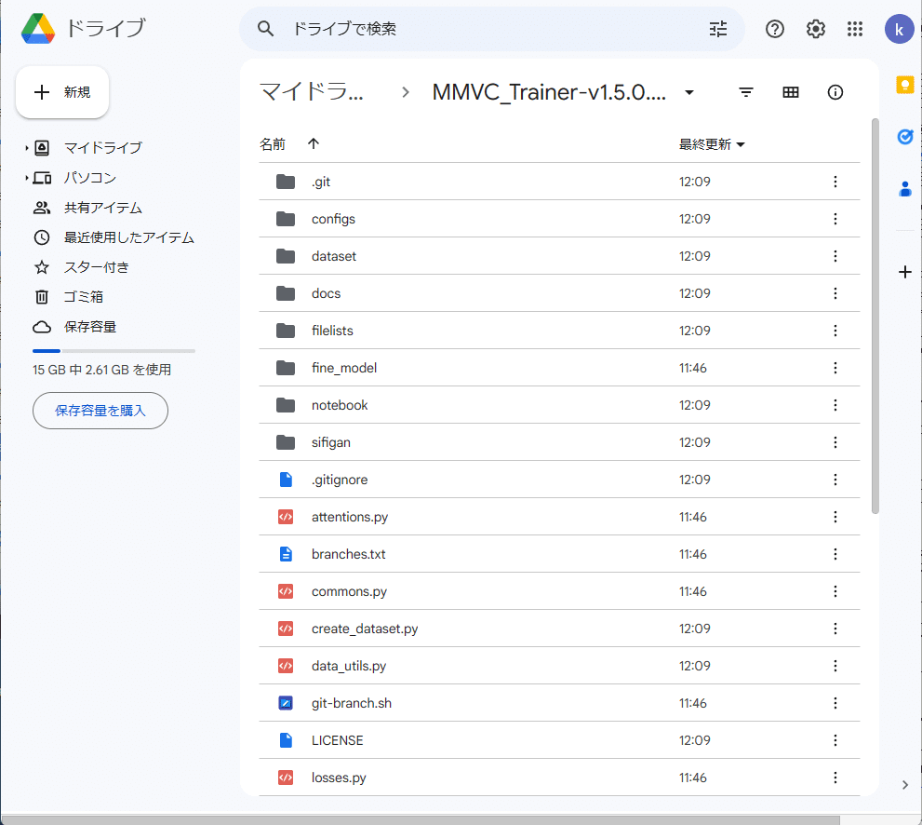Select the filelists folder row
This screenshot has height=825, width=922.
pos(559,331)
